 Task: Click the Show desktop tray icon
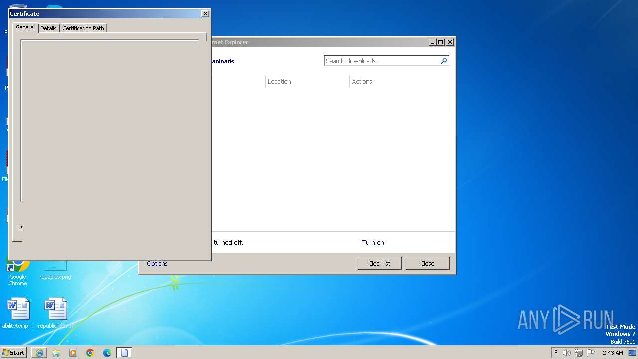(x=632, y=353)
